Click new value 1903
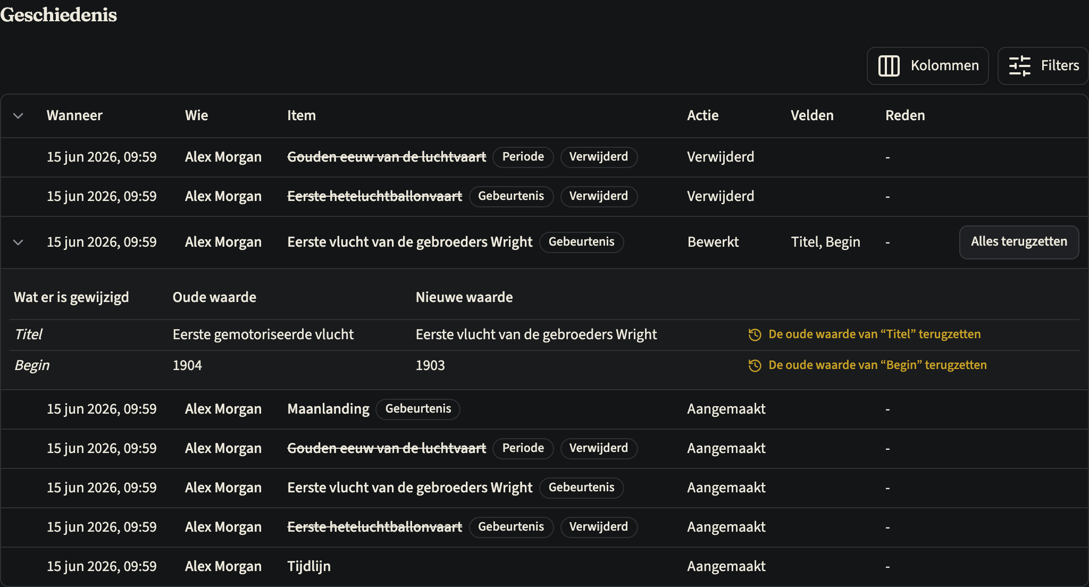The width and height of the screenshot is (1089, 587). coord(430,365)
